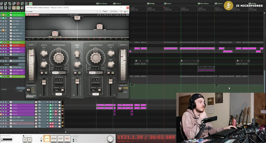
Task: Click the Stop transport button
Action: (x=60, y=139)
